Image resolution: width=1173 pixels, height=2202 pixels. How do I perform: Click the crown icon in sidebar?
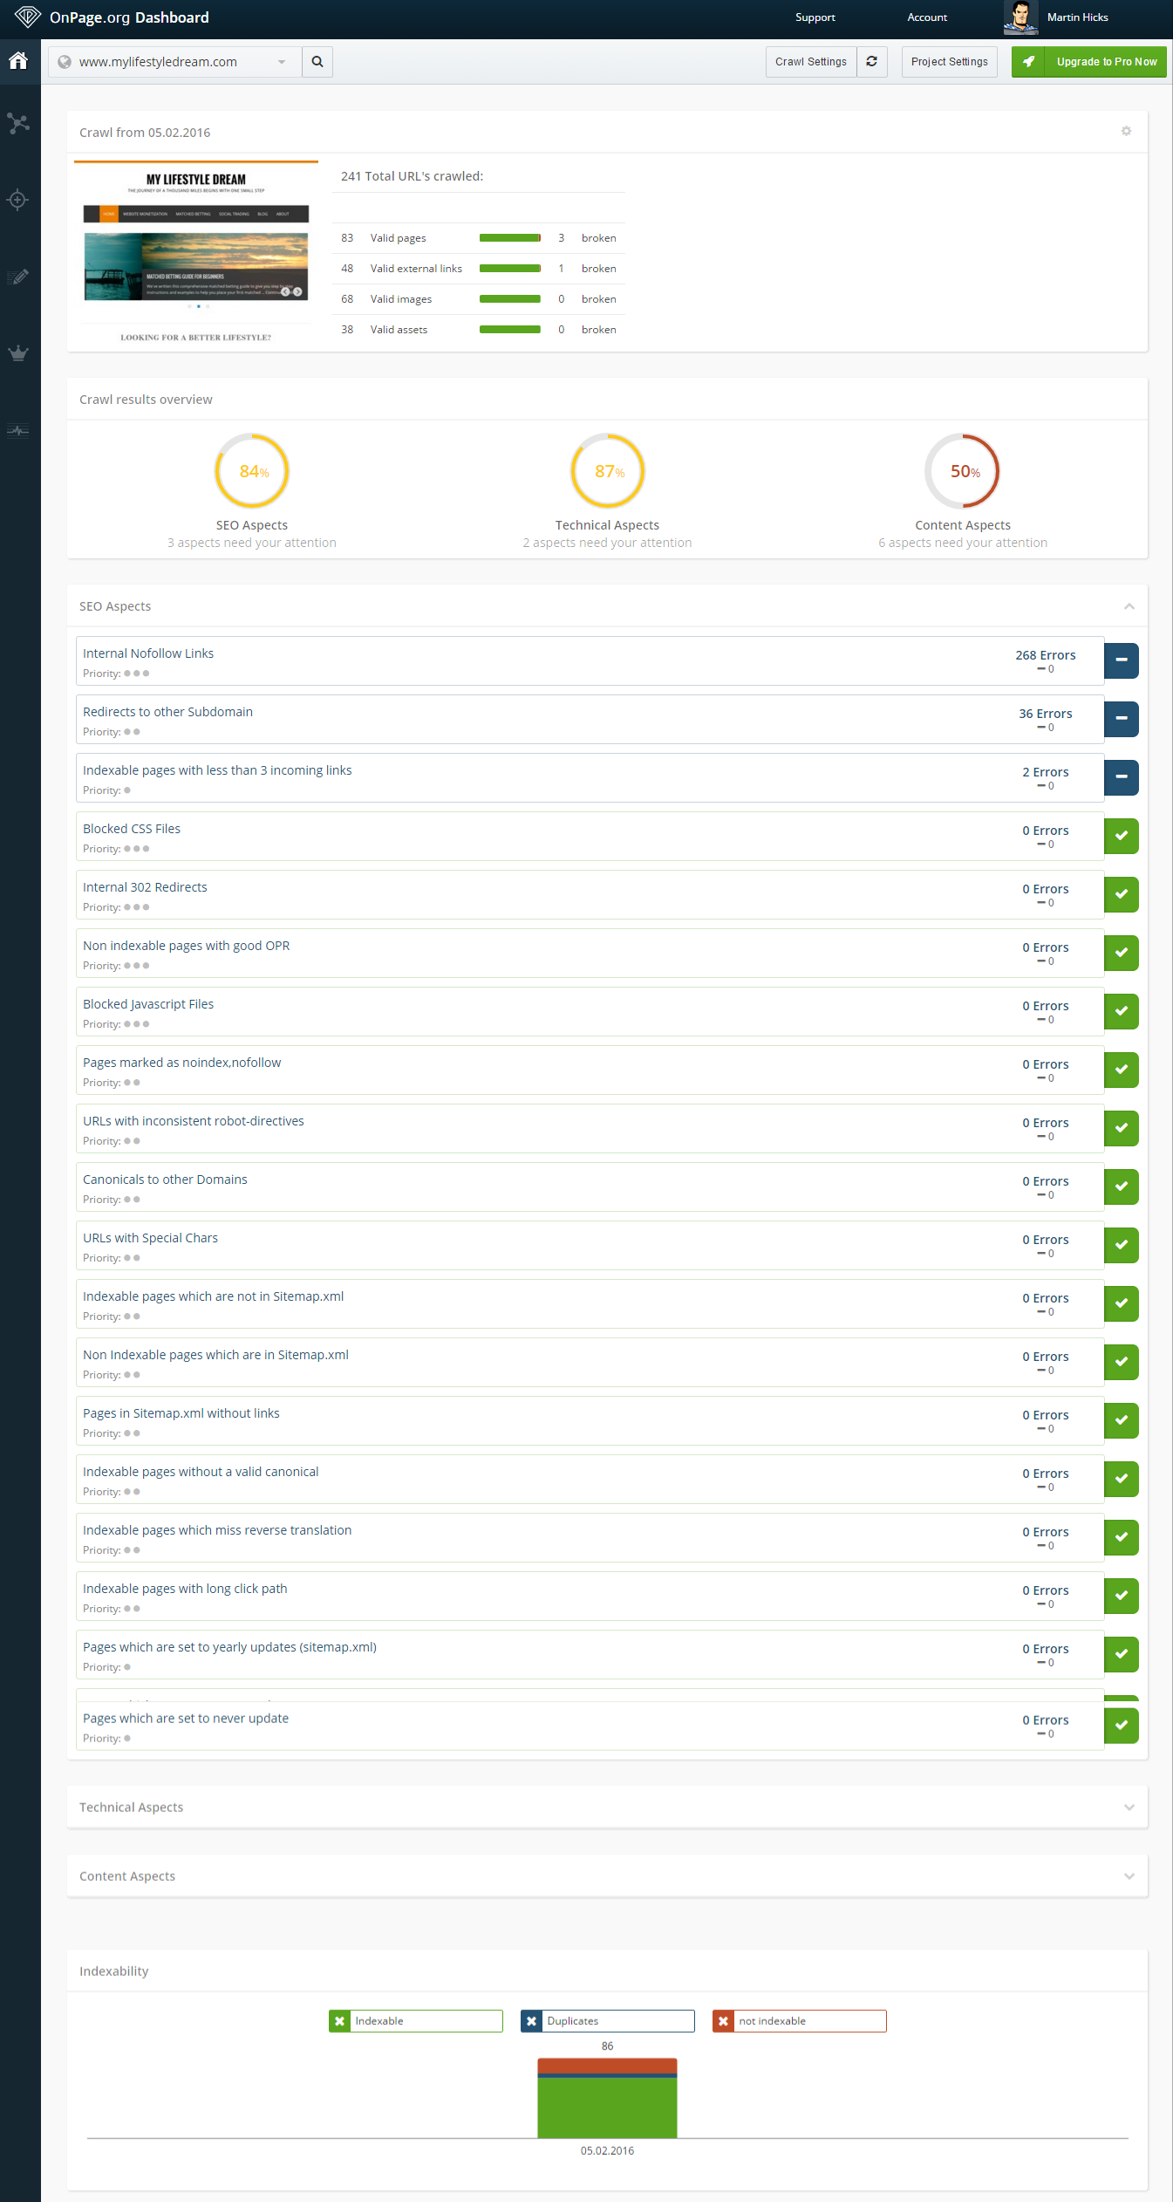(18, 353)
